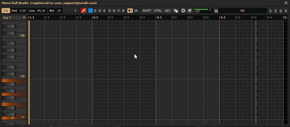The image size is (290, 127).
Task: Click the speaker audition icon
Action: pos(130,11)
